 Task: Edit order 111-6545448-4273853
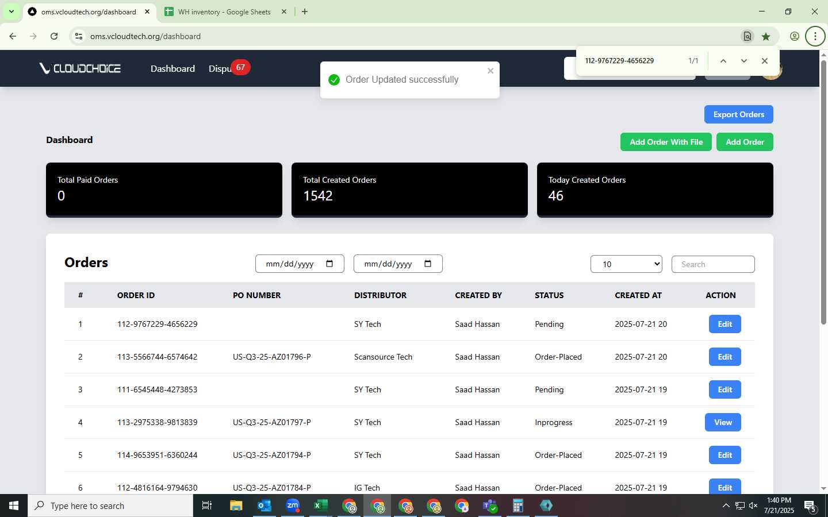(x=724, y=389)
